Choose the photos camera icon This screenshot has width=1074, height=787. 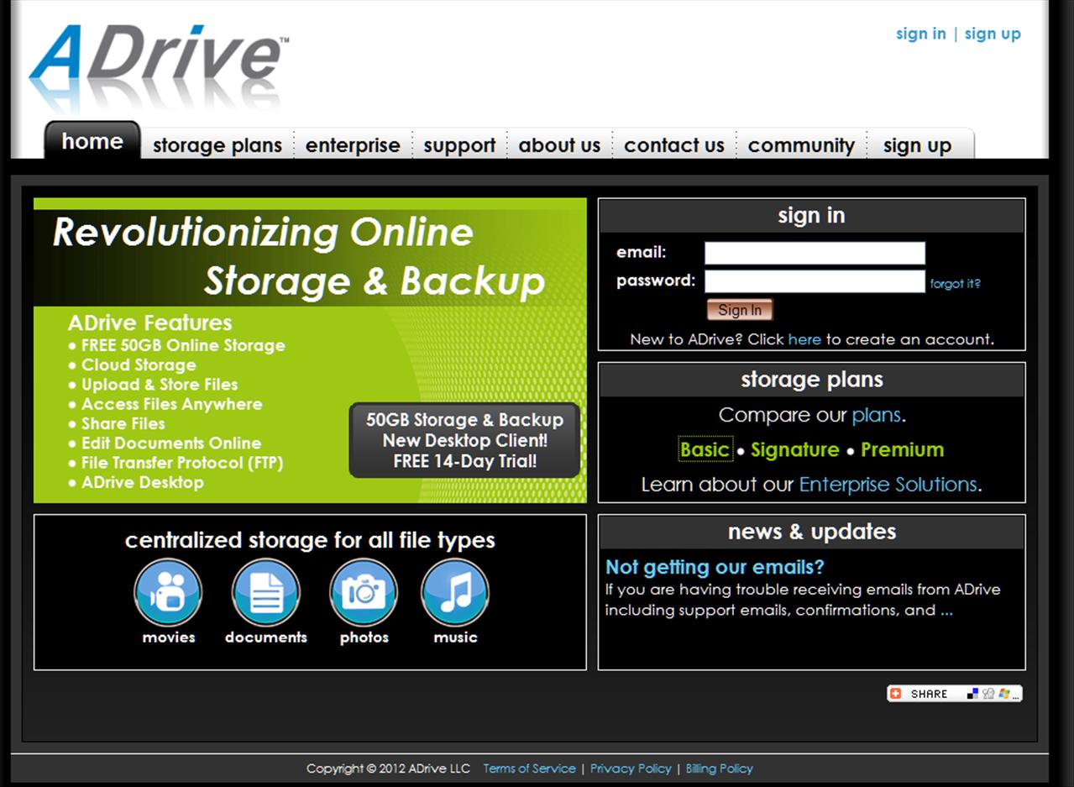[x=364, y=593]
